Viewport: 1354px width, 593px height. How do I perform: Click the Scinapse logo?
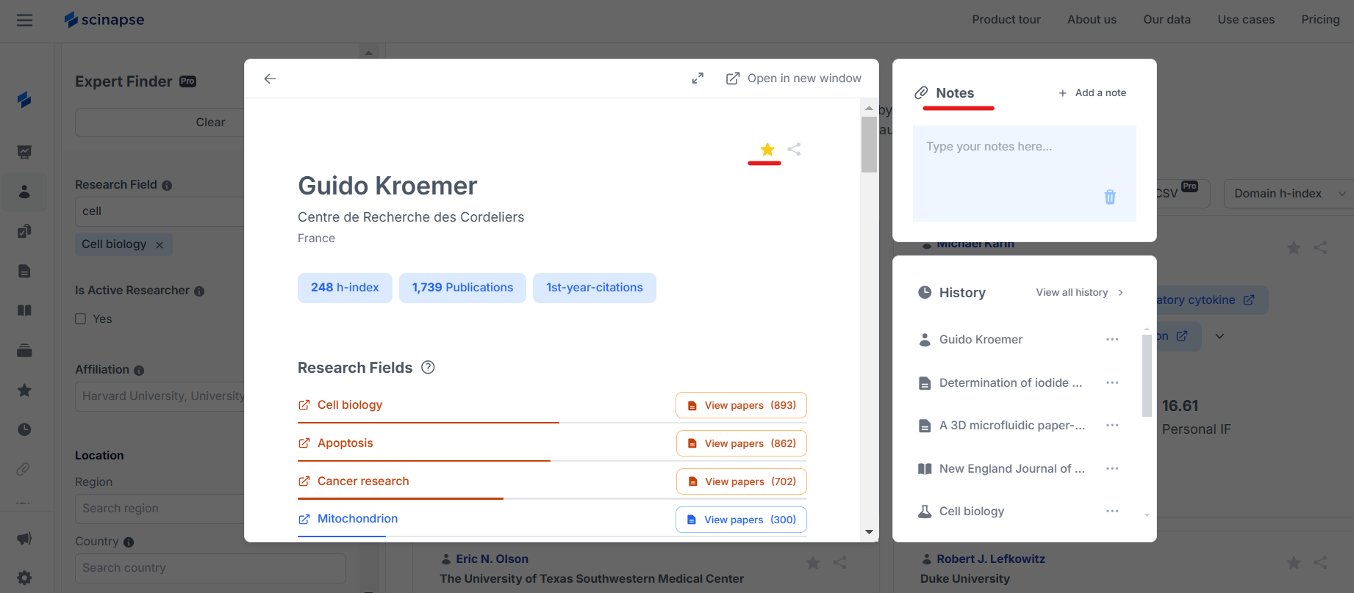[104, 20]
